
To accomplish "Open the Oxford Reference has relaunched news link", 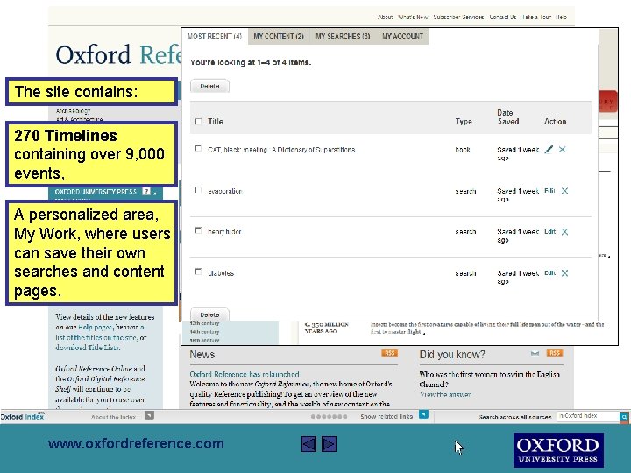I will (245, 374).
